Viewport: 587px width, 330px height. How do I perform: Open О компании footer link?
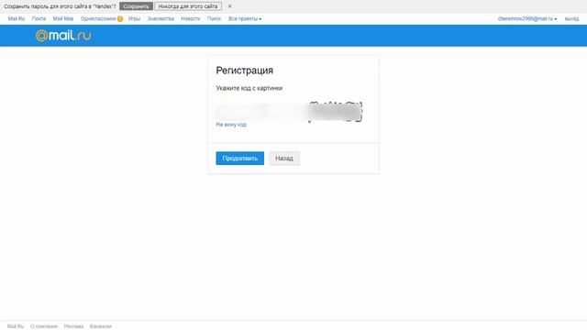44,326
